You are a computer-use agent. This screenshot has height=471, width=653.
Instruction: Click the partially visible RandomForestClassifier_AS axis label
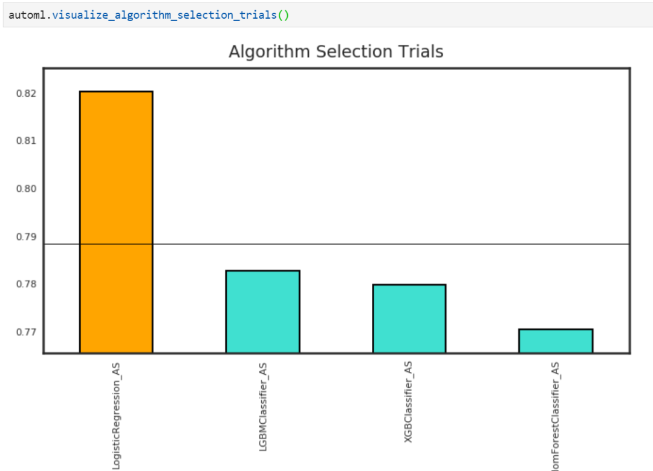pyautogui.click(x=556, y=417)
